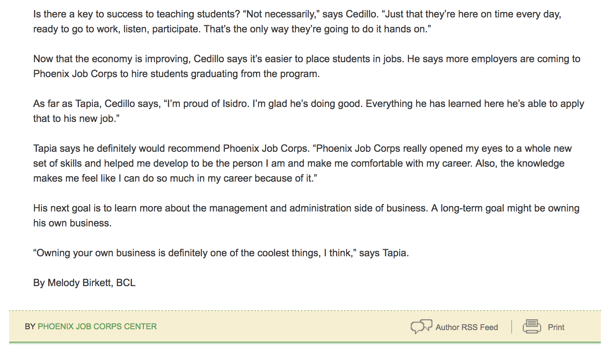Click the line starting 'makes me feel like'
The width and height of the screenshot is (605, 350).
(175, 178)
